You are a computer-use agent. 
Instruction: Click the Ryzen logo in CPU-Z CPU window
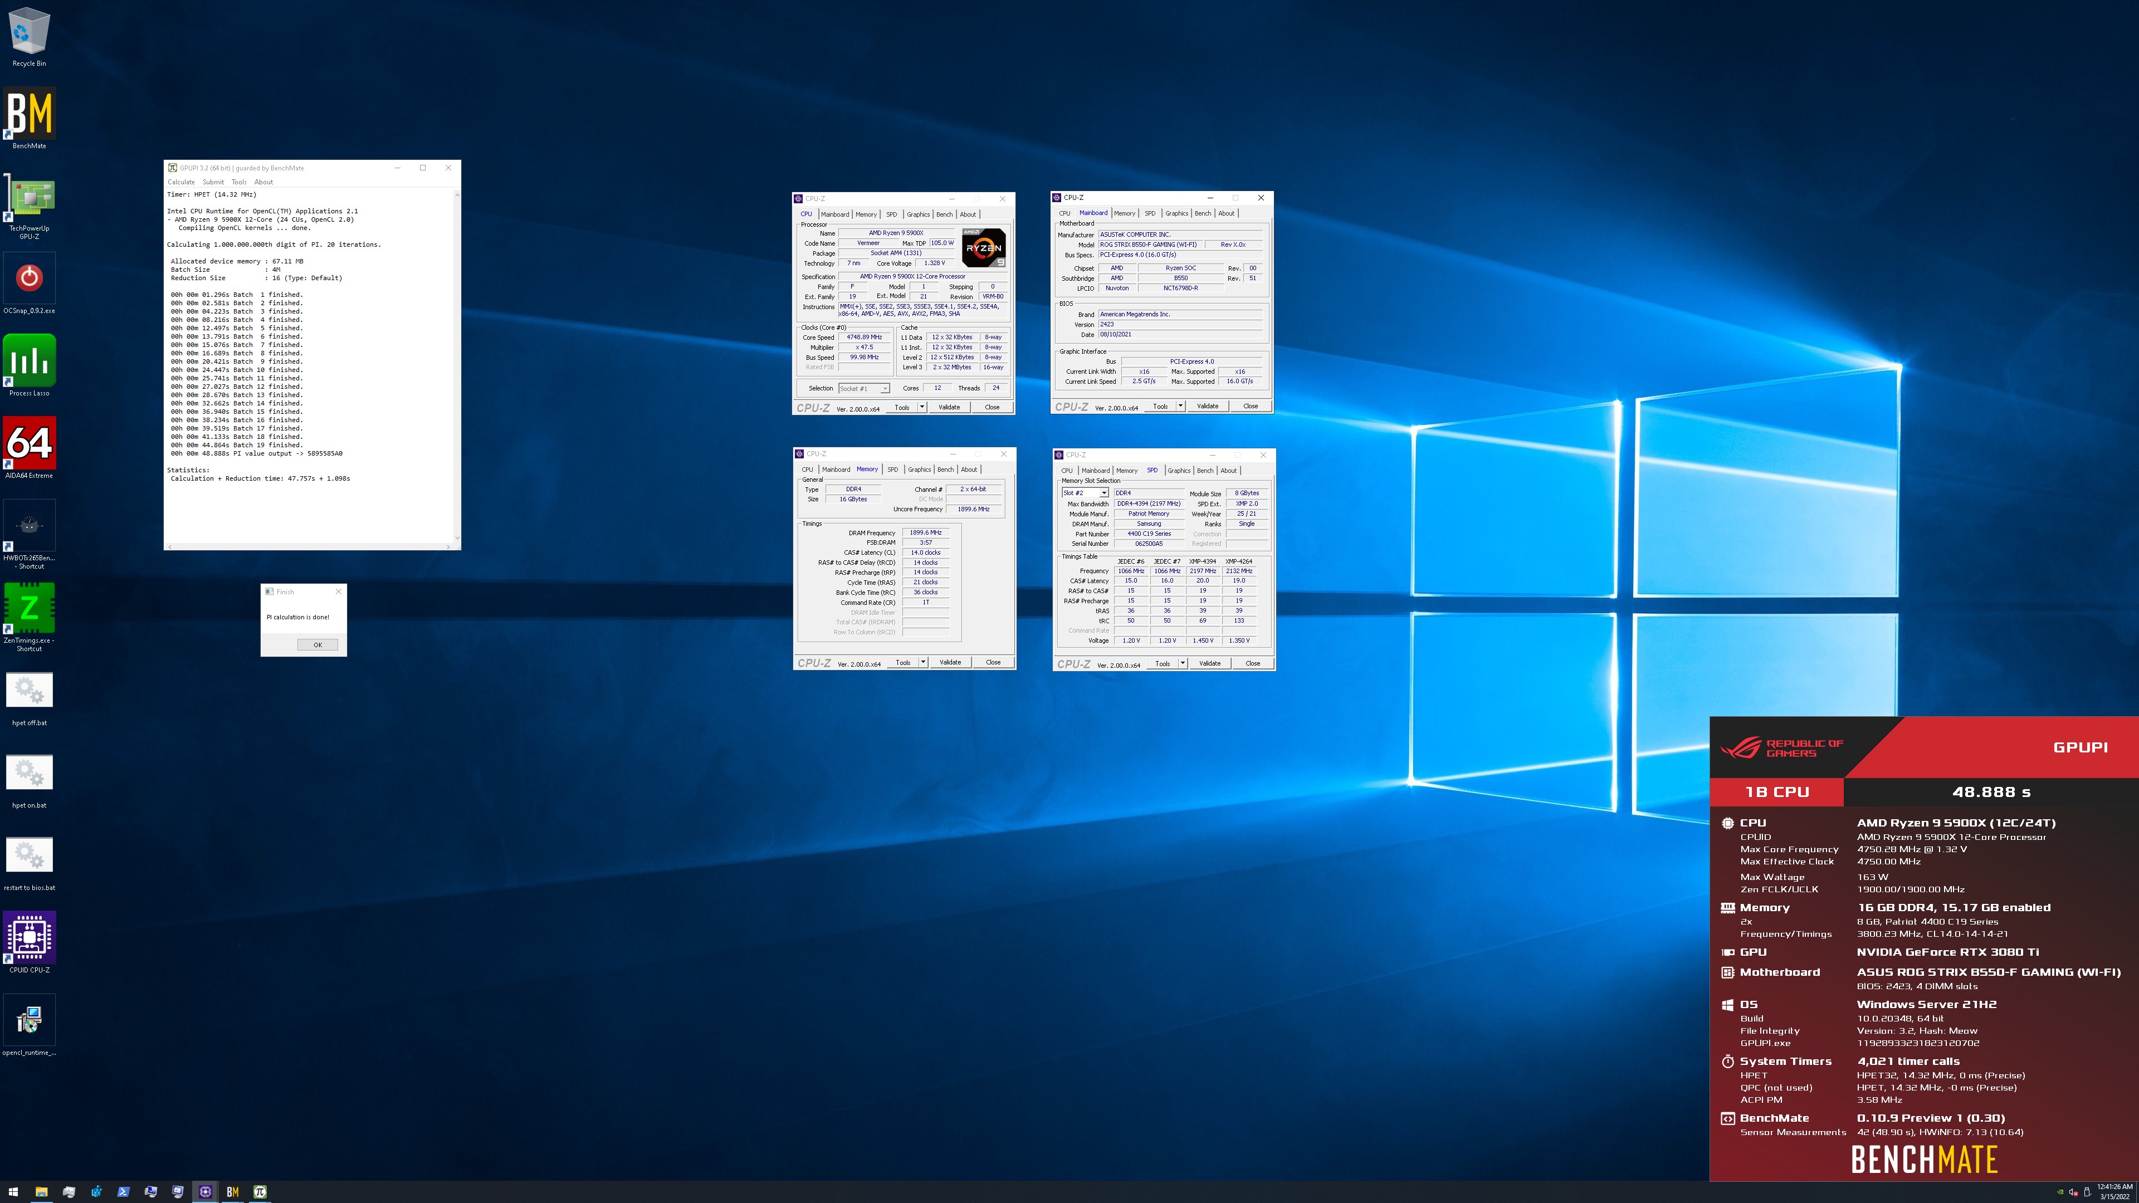tap(984, 247)
